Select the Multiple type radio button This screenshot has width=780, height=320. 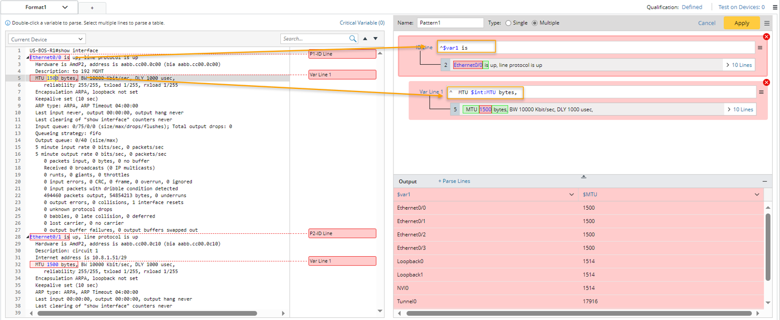point(535,23)
